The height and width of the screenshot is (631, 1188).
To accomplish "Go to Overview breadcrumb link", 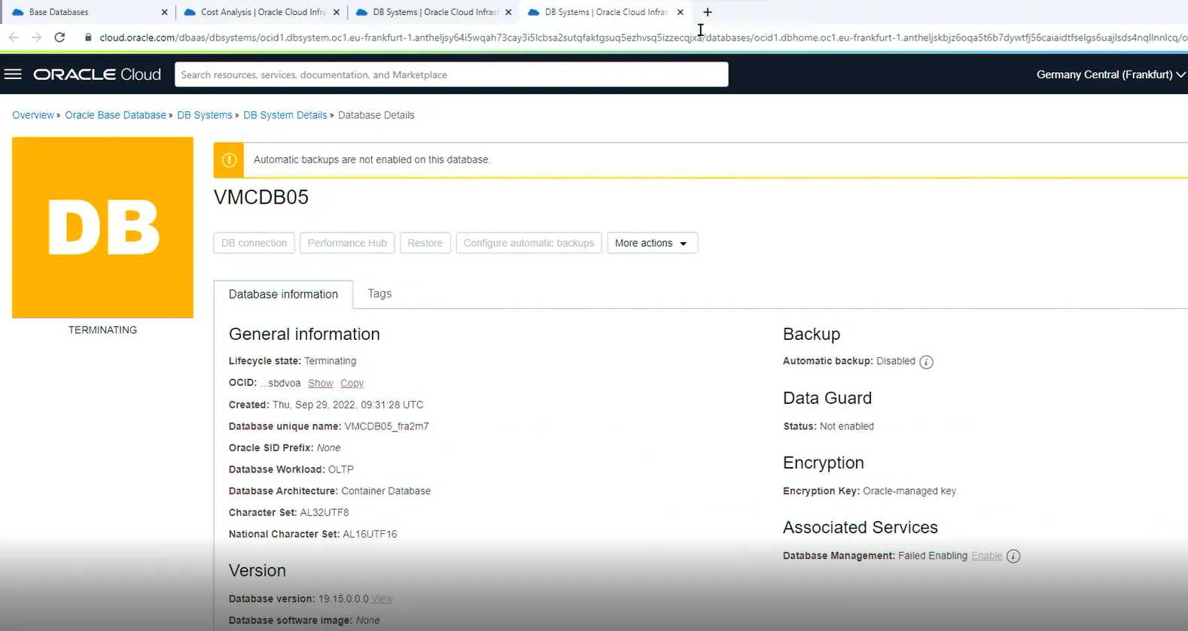I will (x=33, y=115).
